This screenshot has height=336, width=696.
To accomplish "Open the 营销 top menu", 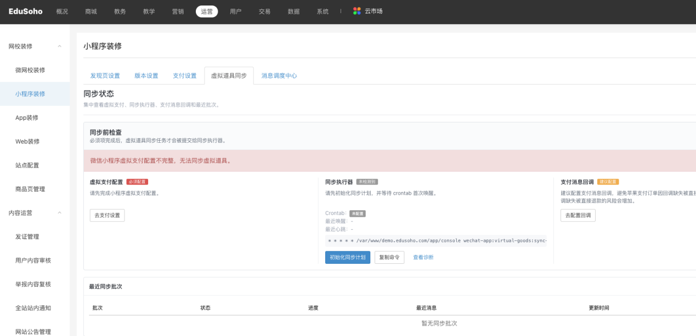I will 178,11.
